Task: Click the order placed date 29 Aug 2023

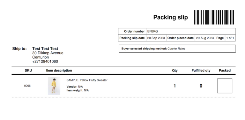Action: point(205,38)
